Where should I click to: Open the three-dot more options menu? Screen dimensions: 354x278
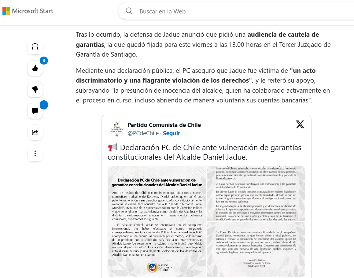pos(35,154)
